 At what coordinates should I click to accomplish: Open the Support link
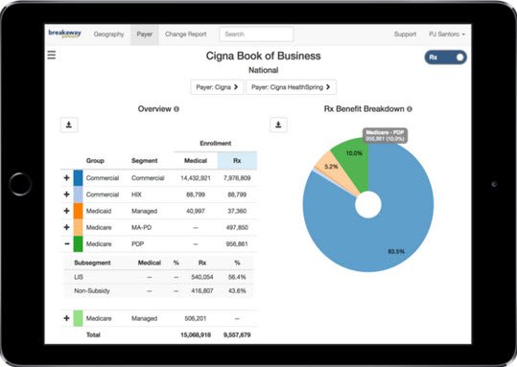405,34
